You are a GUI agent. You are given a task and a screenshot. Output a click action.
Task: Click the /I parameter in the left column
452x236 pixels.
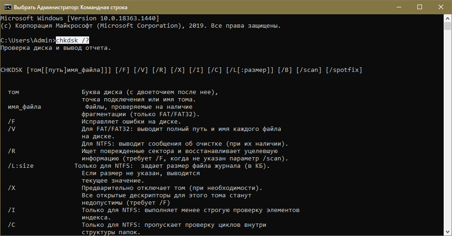pyautogui.click(x=12, y=210)
